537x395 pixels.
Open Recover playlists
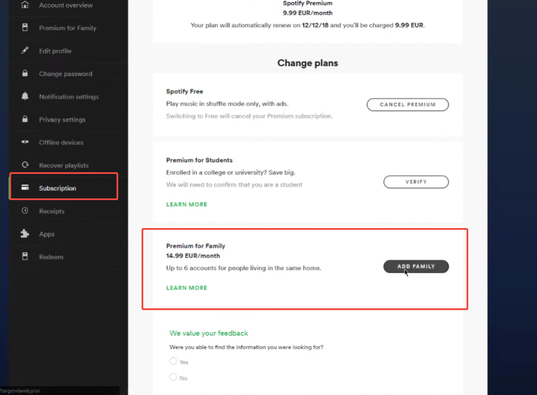tap(63, 166)
